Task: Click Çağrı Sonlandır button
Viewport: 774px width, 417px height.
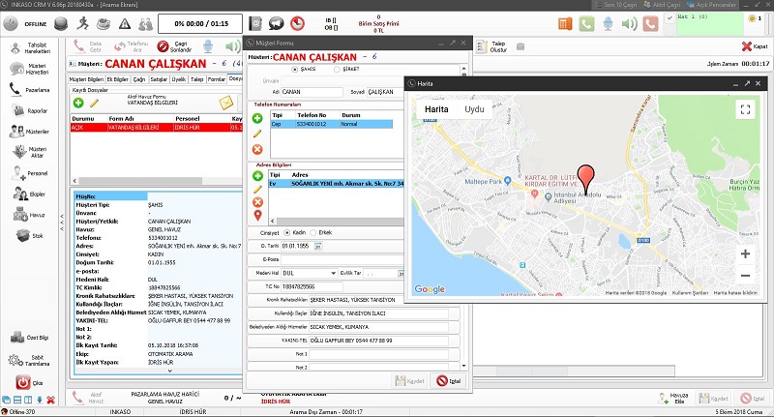Action: pyautogui.click(x=174, y=46)
